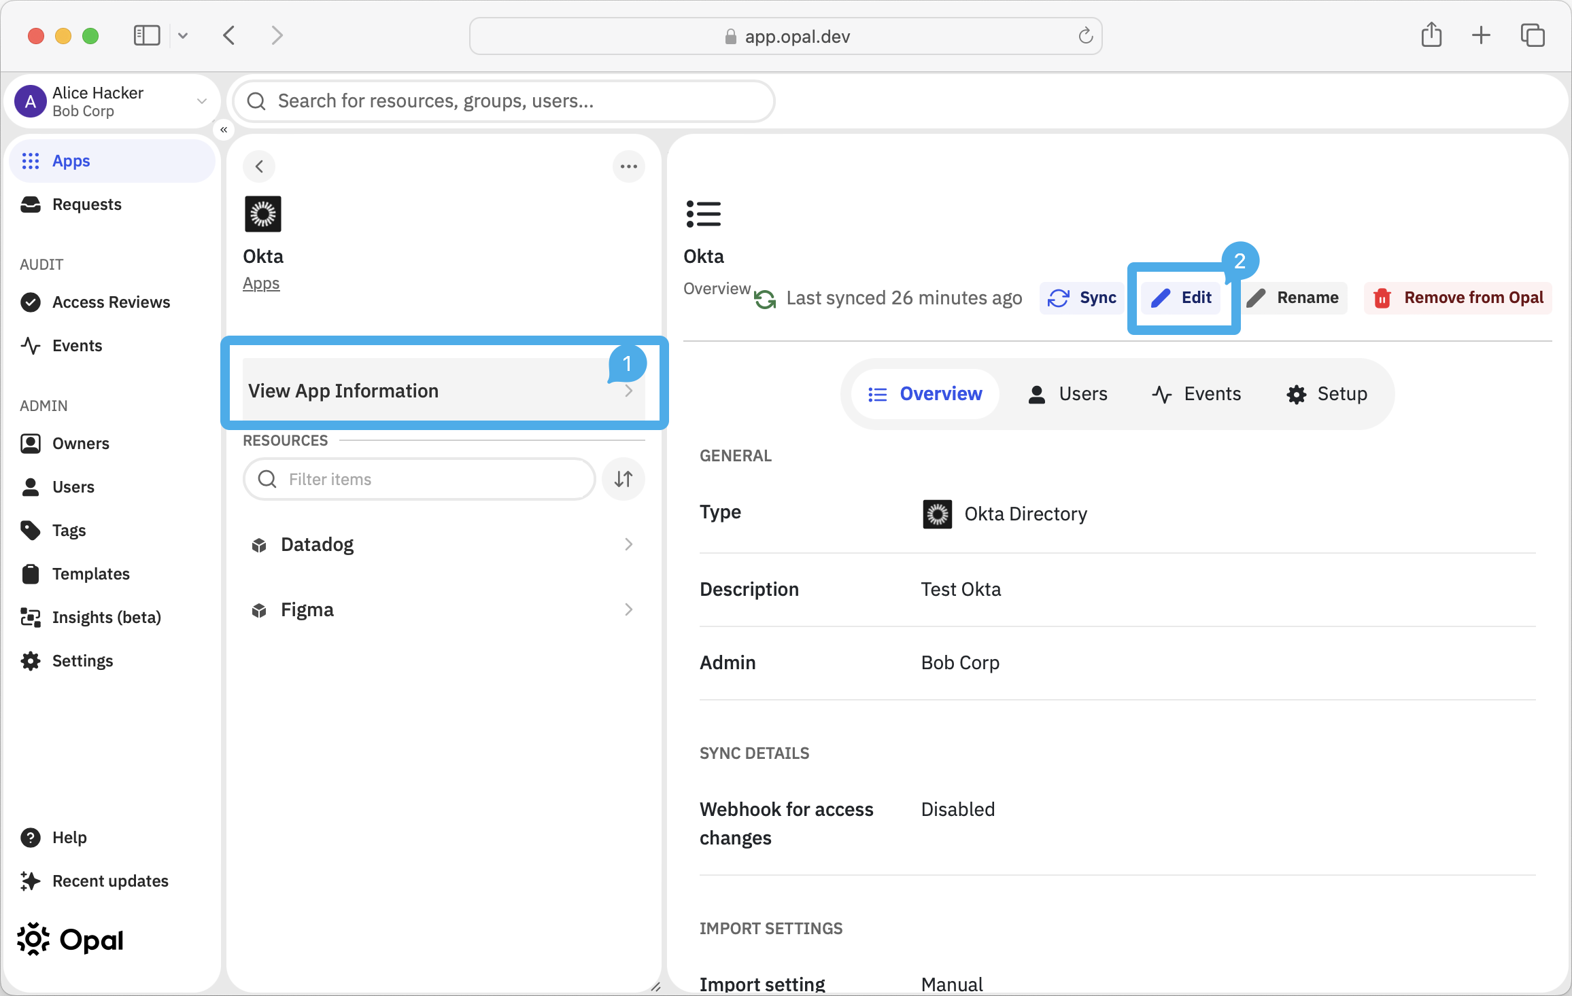Open Safari tab group dropdown arrow
Screen dimensions: 1572x996
point(183,35)
